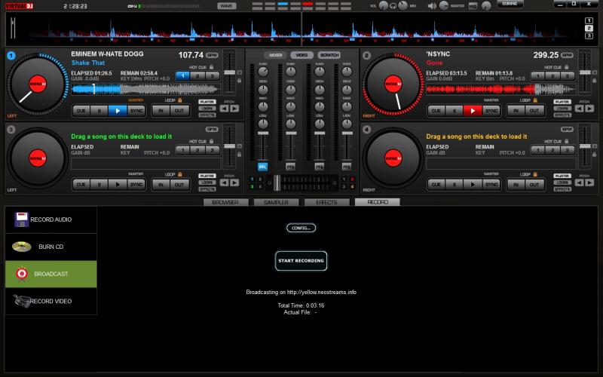
Task: Click the Start Recording button
Action: (x=301, y=261)
